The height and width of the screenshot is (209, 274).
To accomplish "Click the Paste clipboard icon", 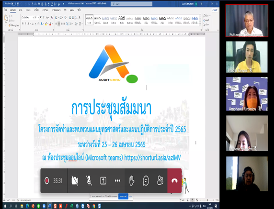I will click(6, 18).
